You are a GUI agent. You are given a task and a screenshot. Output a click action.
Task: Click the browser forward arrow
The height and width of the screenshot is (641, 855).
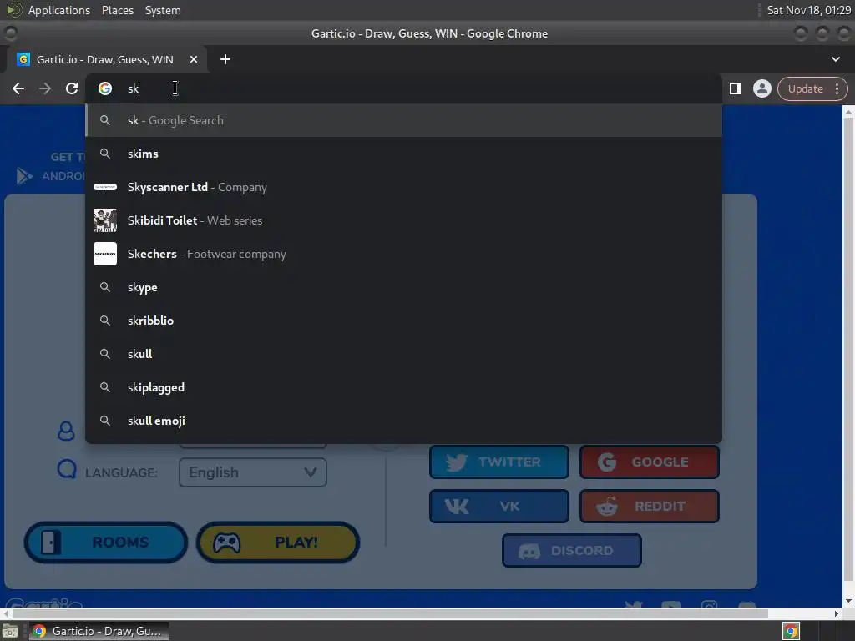click(x=45, y=88)
